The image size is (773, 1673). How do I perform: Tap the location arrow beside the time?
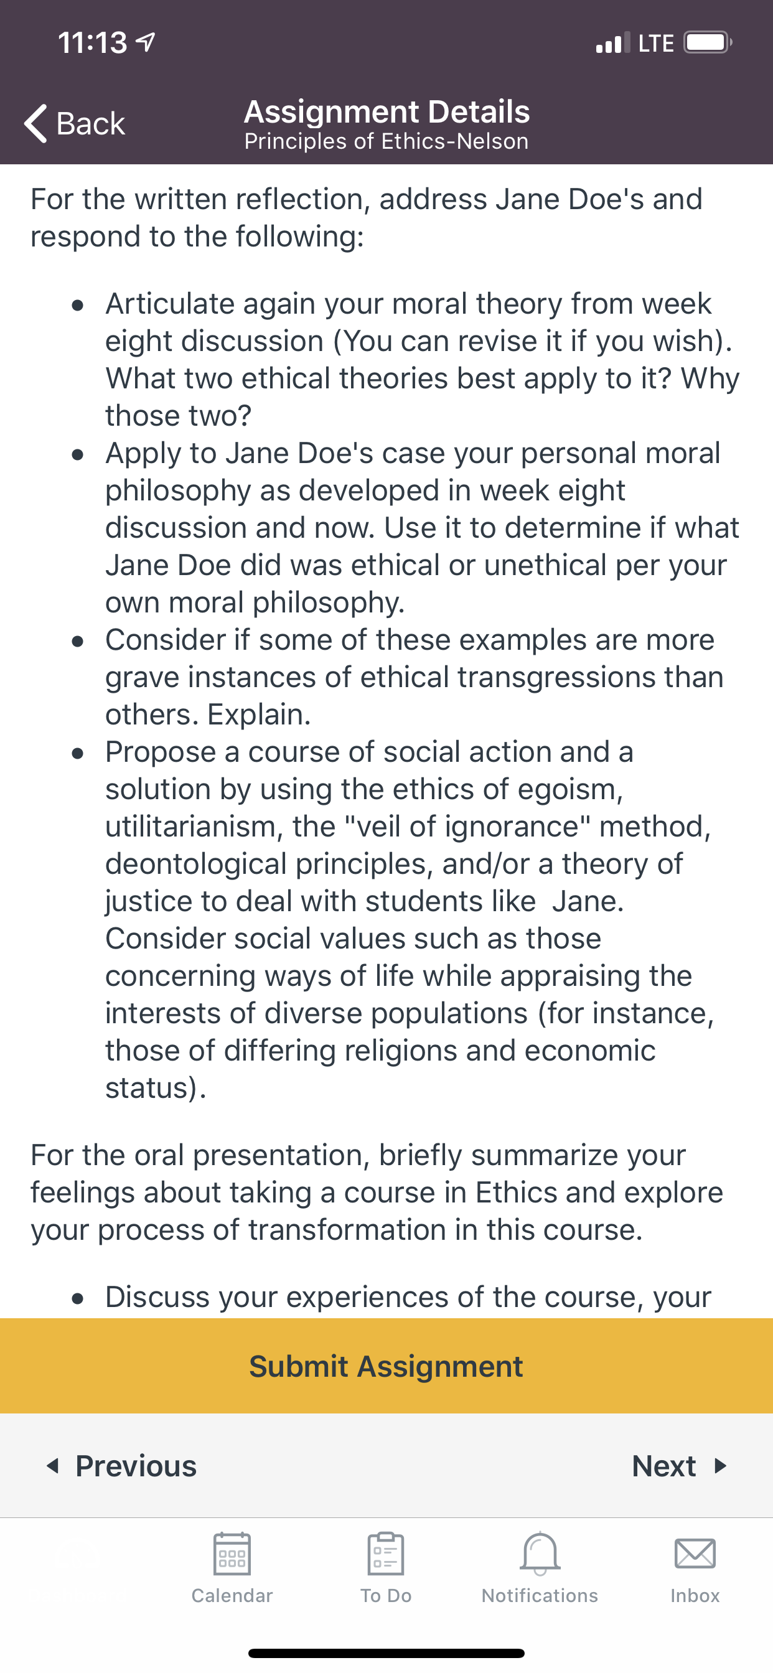tap(146, 43)
